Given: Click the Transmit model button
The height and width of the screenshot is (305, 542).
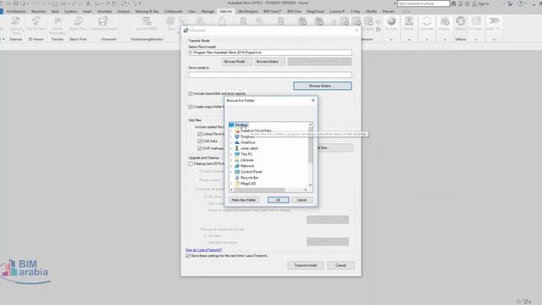Looking at the screenshot, I should pos(306,265).
